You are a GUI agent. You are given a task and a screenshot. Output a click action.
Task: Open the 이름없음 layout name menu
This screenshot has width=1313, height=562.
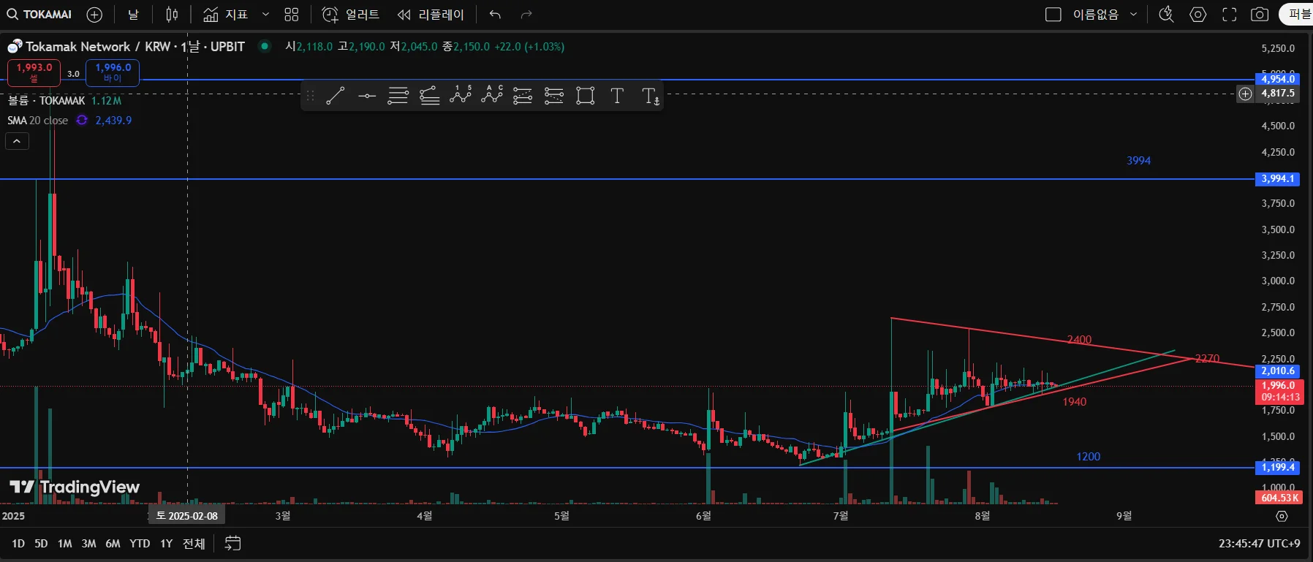1095,15
